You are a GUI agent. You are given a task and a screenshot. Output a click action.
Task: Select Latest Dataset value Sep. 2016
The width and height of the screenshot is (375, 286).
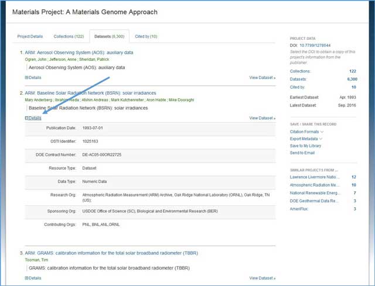[x=347, y=105]
